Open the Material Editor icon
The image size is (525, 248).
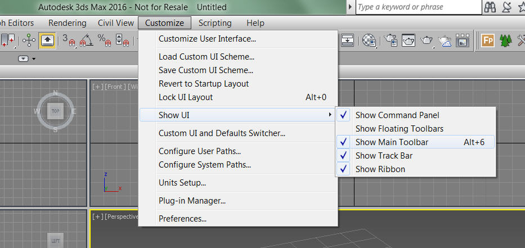(x=369, y=40)
